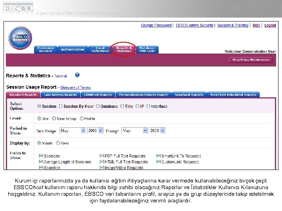Screen dimensions: 282x211
Task: Toggle PDF Full Text Requests checkbox
Action: click(x=101, y=156)
